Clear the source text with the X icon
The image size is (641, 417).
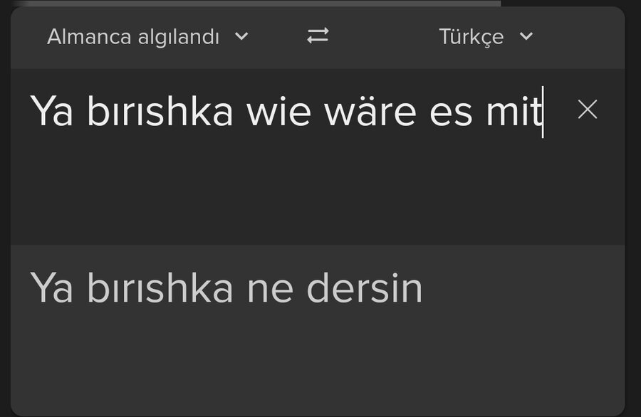(587, 110)
